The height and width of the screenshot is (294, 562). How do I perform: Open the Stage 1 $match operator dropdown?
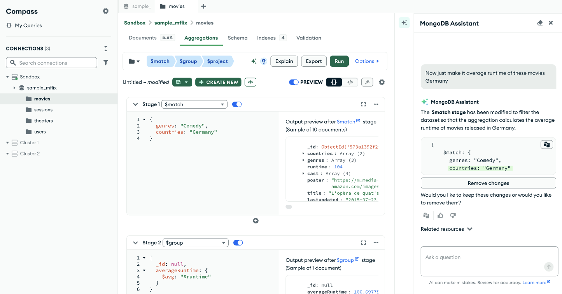(194, 104)
